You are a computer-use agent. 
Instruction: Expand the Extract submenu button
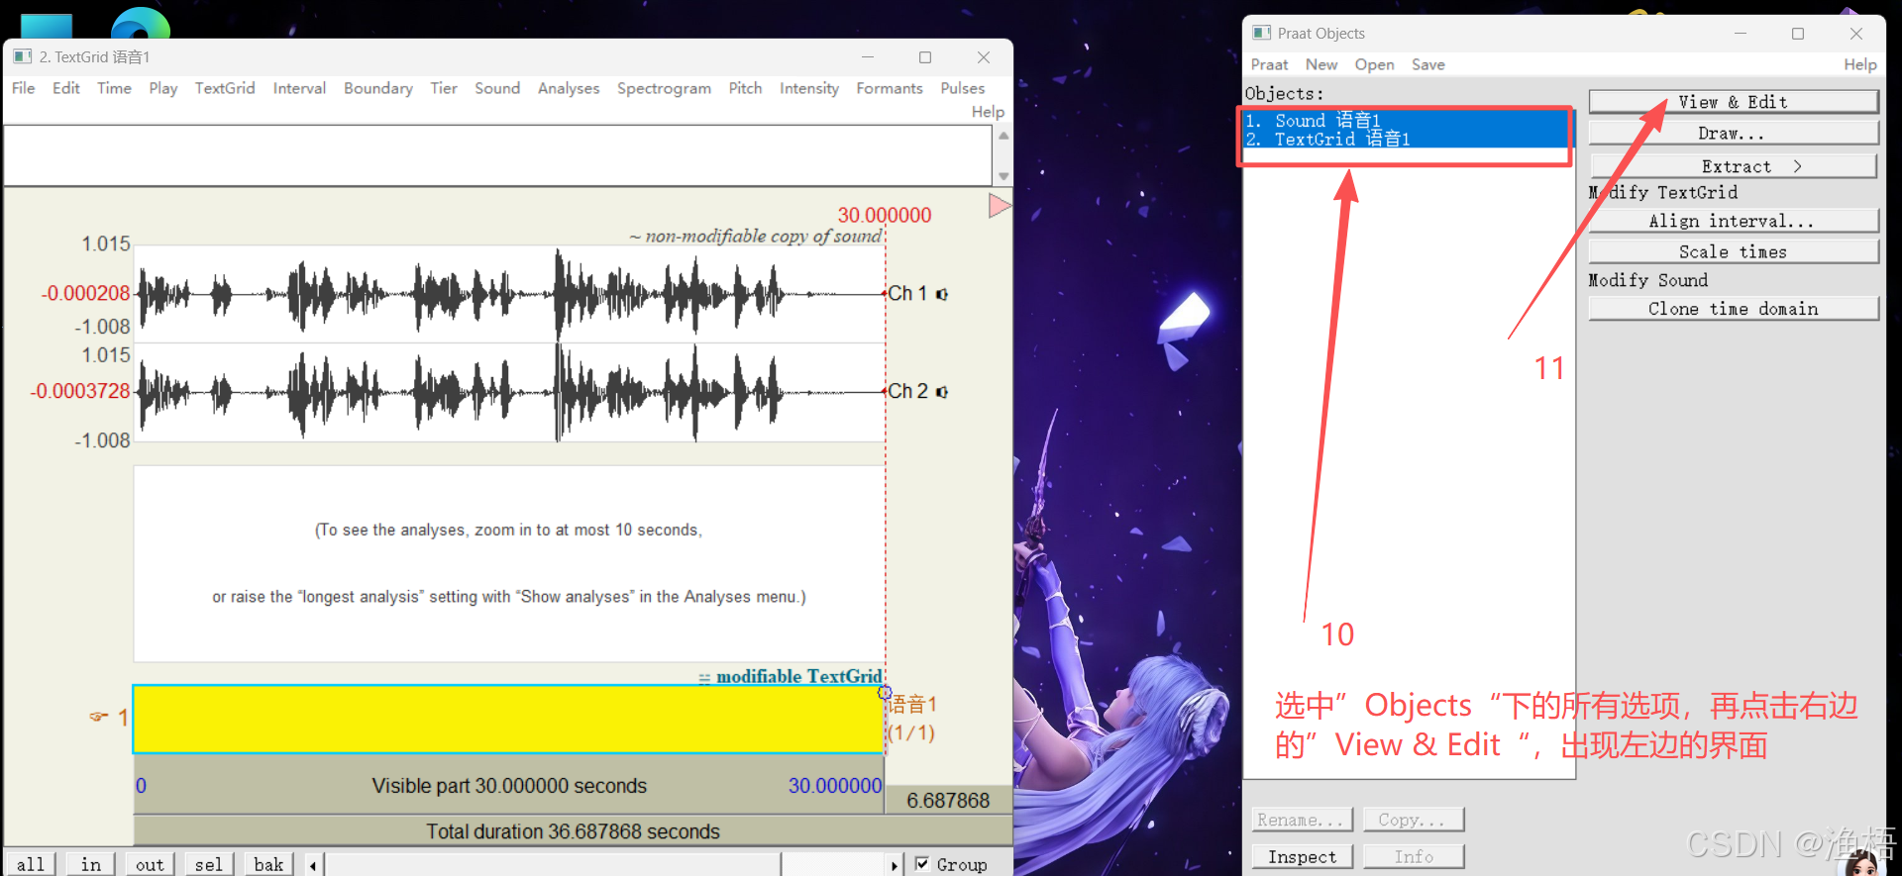click(1734, 166)
